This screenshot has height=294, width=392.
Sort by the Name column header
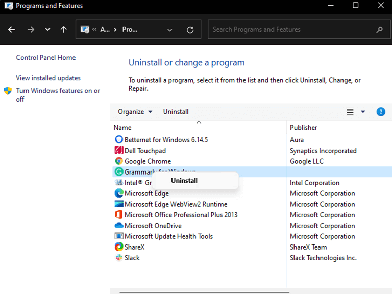click(122, 128)
